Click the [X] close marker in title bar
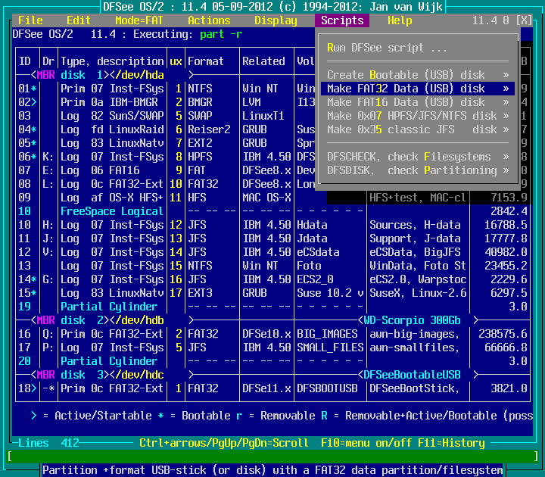Image resolution: width=545 pixels, height=477 pixels. (x=523, y=20)
